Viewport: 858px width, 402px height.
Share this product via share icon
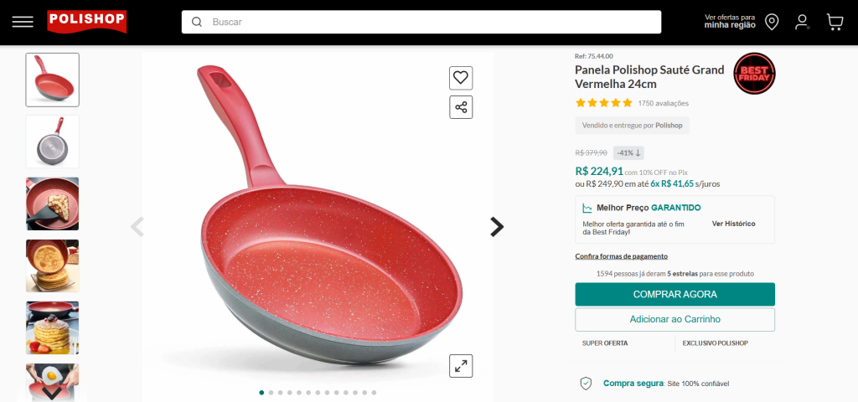point(461,107)
